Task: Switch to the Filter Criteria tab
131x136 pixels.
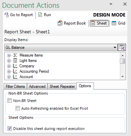Action: point(15,87)
